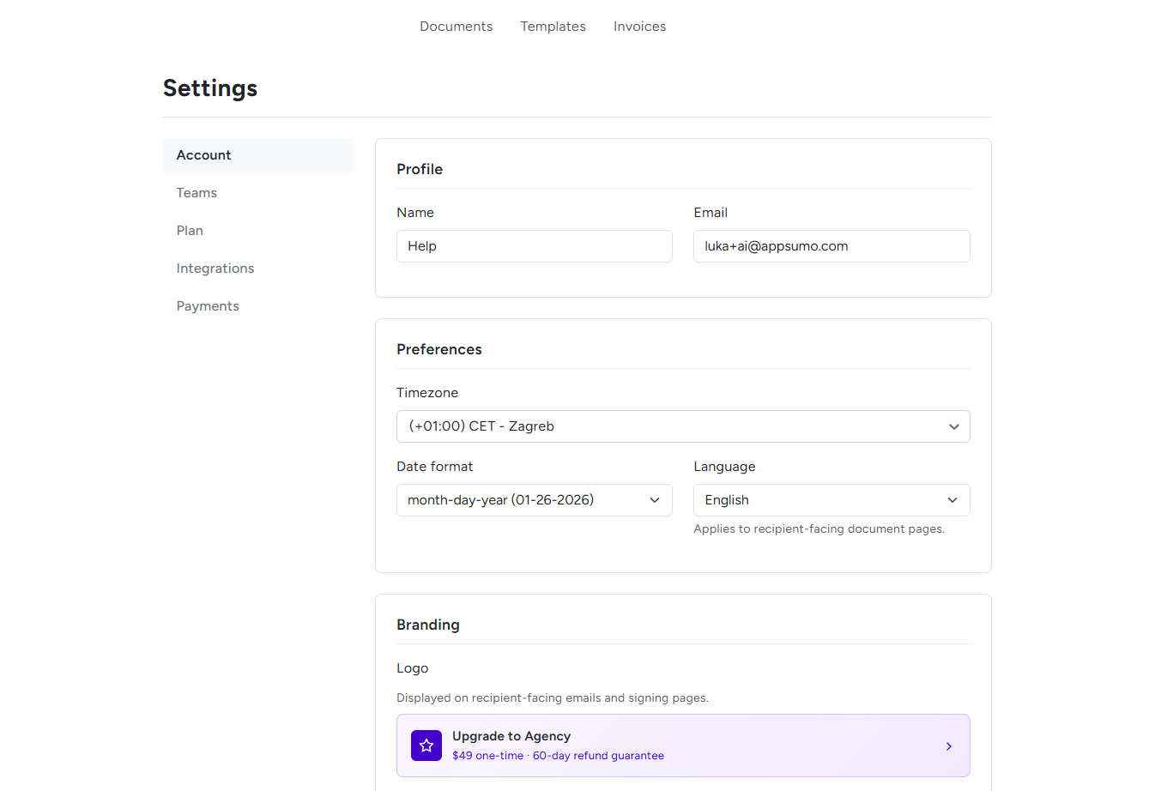
Task: Click the Language dropdown chevron
Action: [x=952, y=499]
